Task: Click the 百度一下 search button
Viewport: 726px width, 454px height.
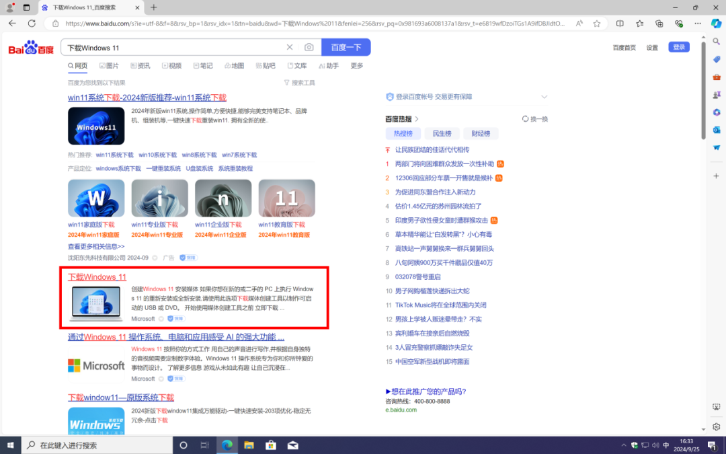Action: coord(346,47)
